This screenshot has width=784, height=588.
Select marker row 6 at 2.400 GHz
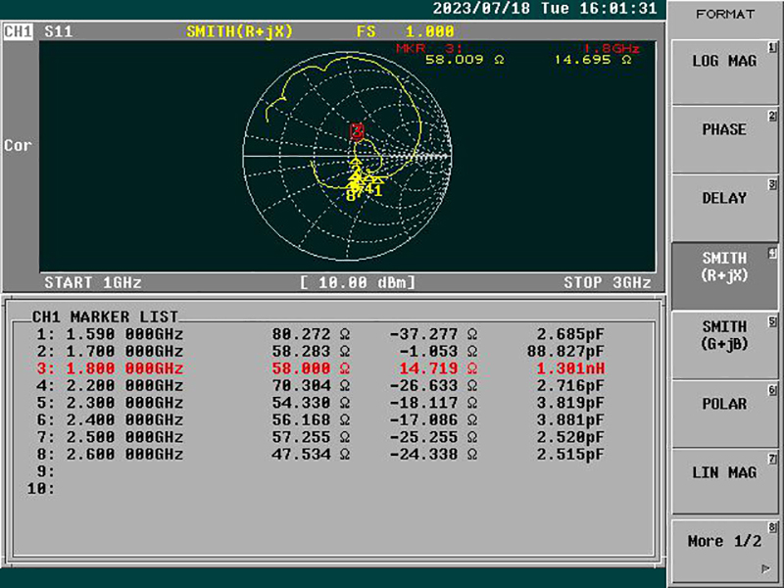point(320,419)
